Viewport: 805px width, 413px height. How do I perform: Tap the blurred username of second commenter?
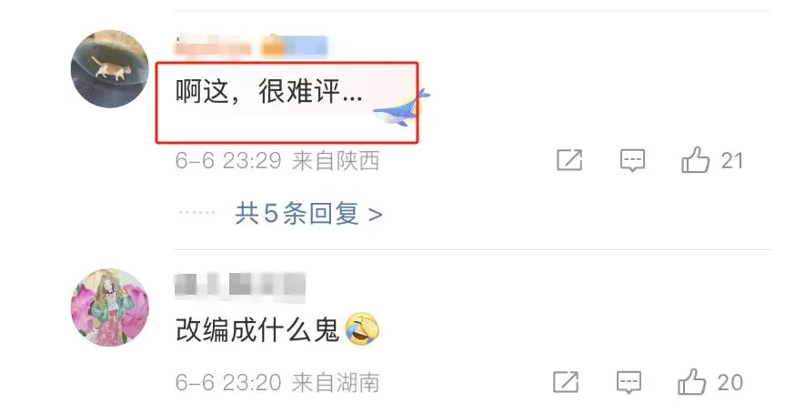tap(240, 286)
